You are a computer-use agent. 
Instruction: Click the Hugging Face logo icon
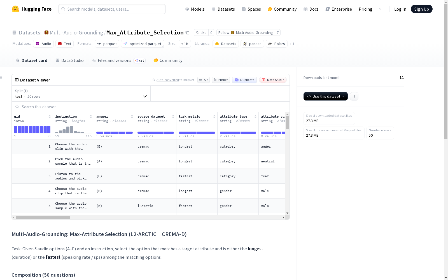click(15, 9)
